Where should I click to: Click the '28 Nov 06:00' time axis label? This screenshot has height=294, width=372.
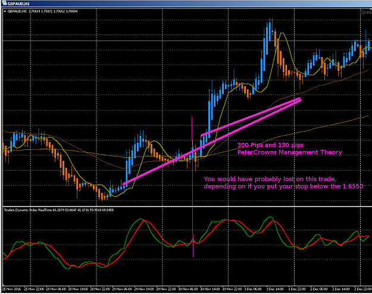[56, 289]
